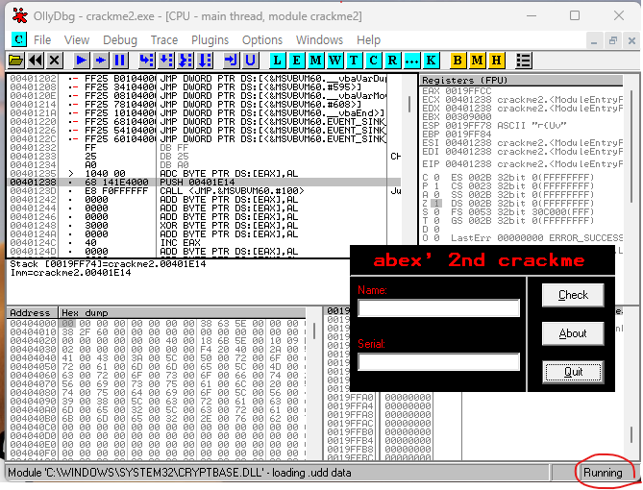This screenshot has width=643, height=490.
Task: Select EAX register value 0019FFCC
Action: coord(468,91)
